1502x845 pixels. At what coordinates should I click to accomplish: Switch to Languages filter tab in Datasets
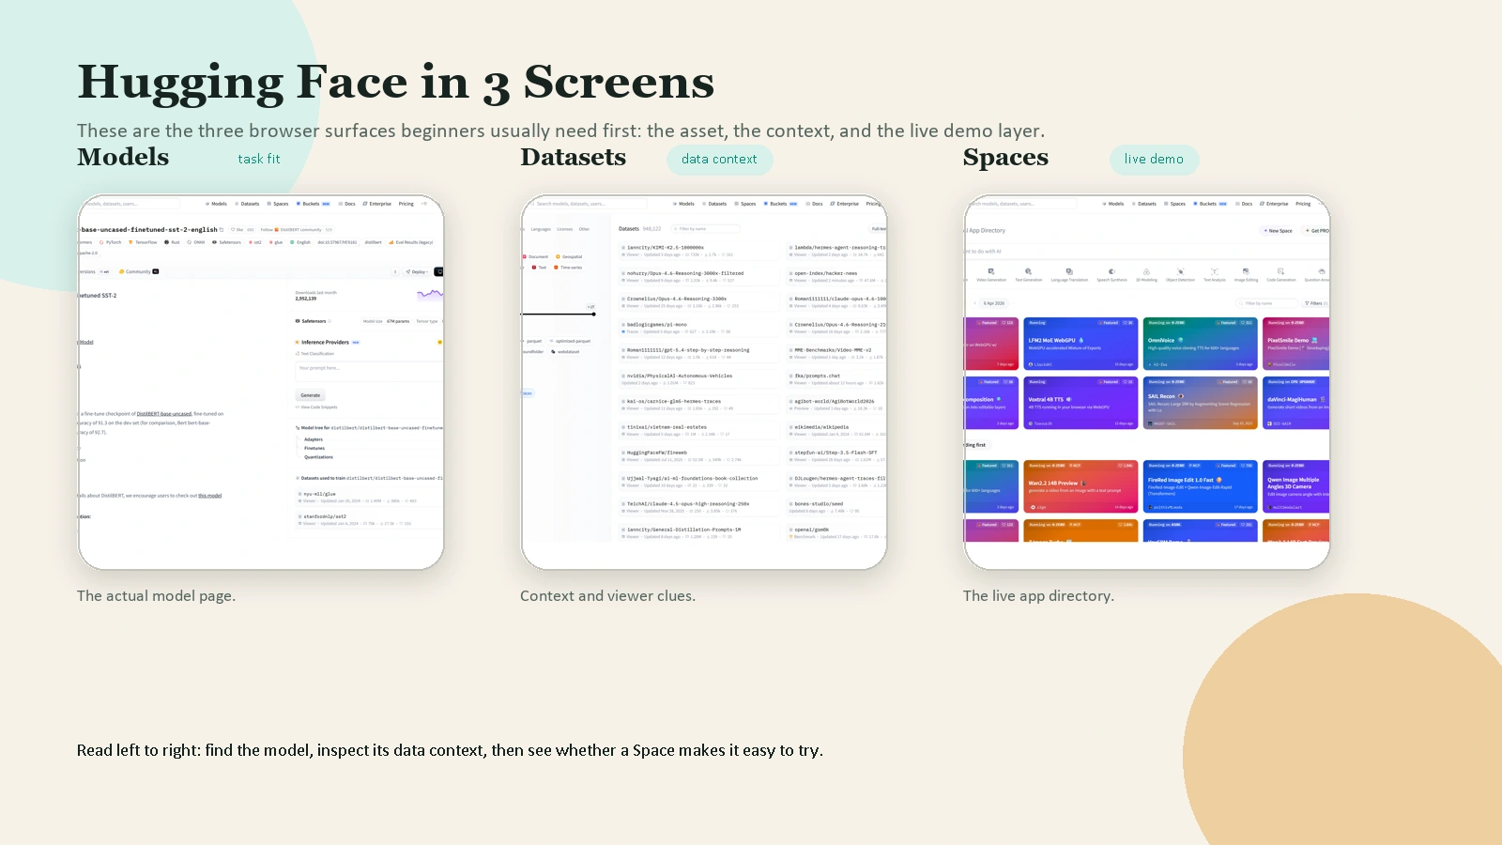541,229
